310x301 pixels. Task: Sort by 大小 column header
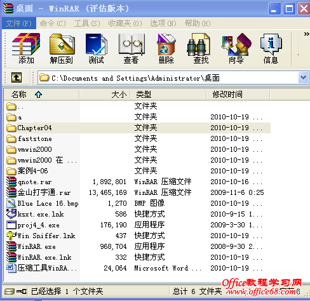click(x=105, y=95)
